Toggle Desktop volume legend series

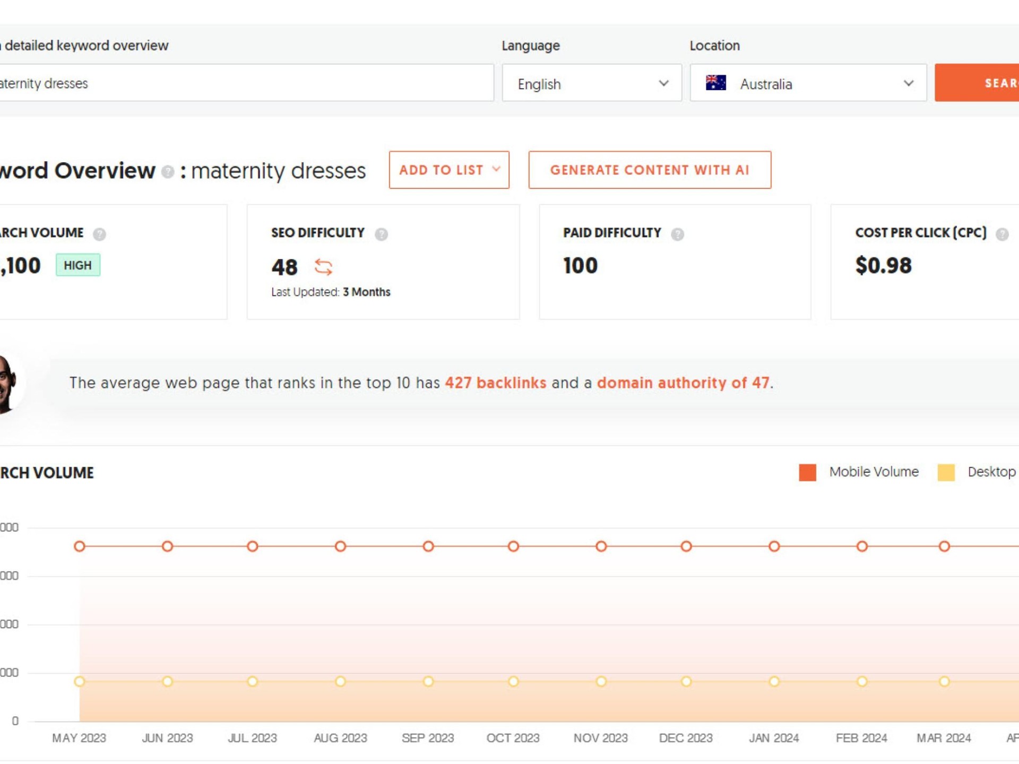coord(990,472)
